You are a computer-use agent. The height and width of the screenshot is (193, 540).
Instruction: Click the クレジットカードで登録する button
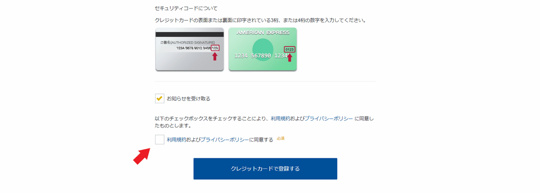[265, 169]
